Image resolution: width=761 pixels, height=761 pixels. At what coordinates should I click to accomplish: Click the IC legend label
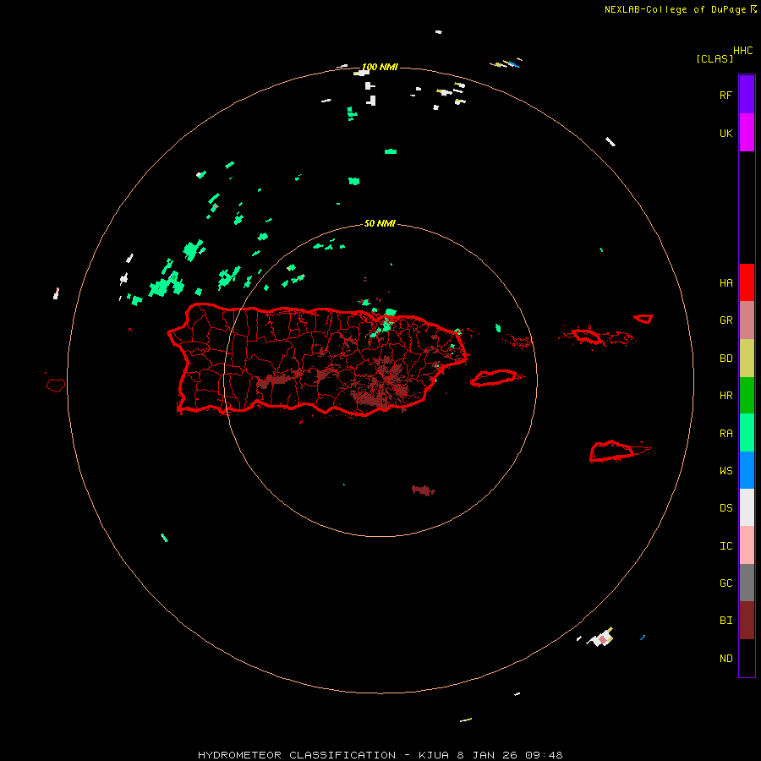tap(726, 546)
